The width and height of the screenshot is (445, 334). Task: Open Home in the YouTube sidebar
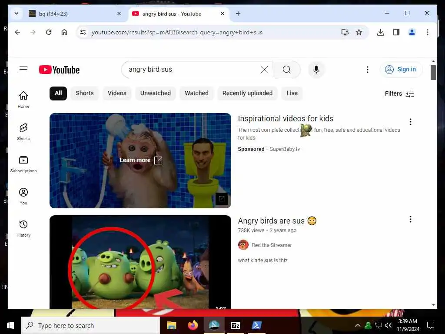tap(23, 100)
